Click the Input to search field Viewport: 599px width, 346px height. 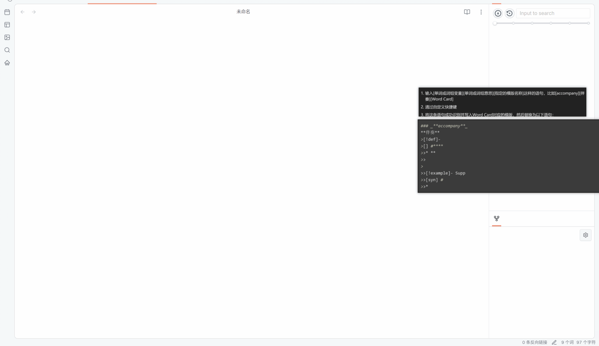553,13
